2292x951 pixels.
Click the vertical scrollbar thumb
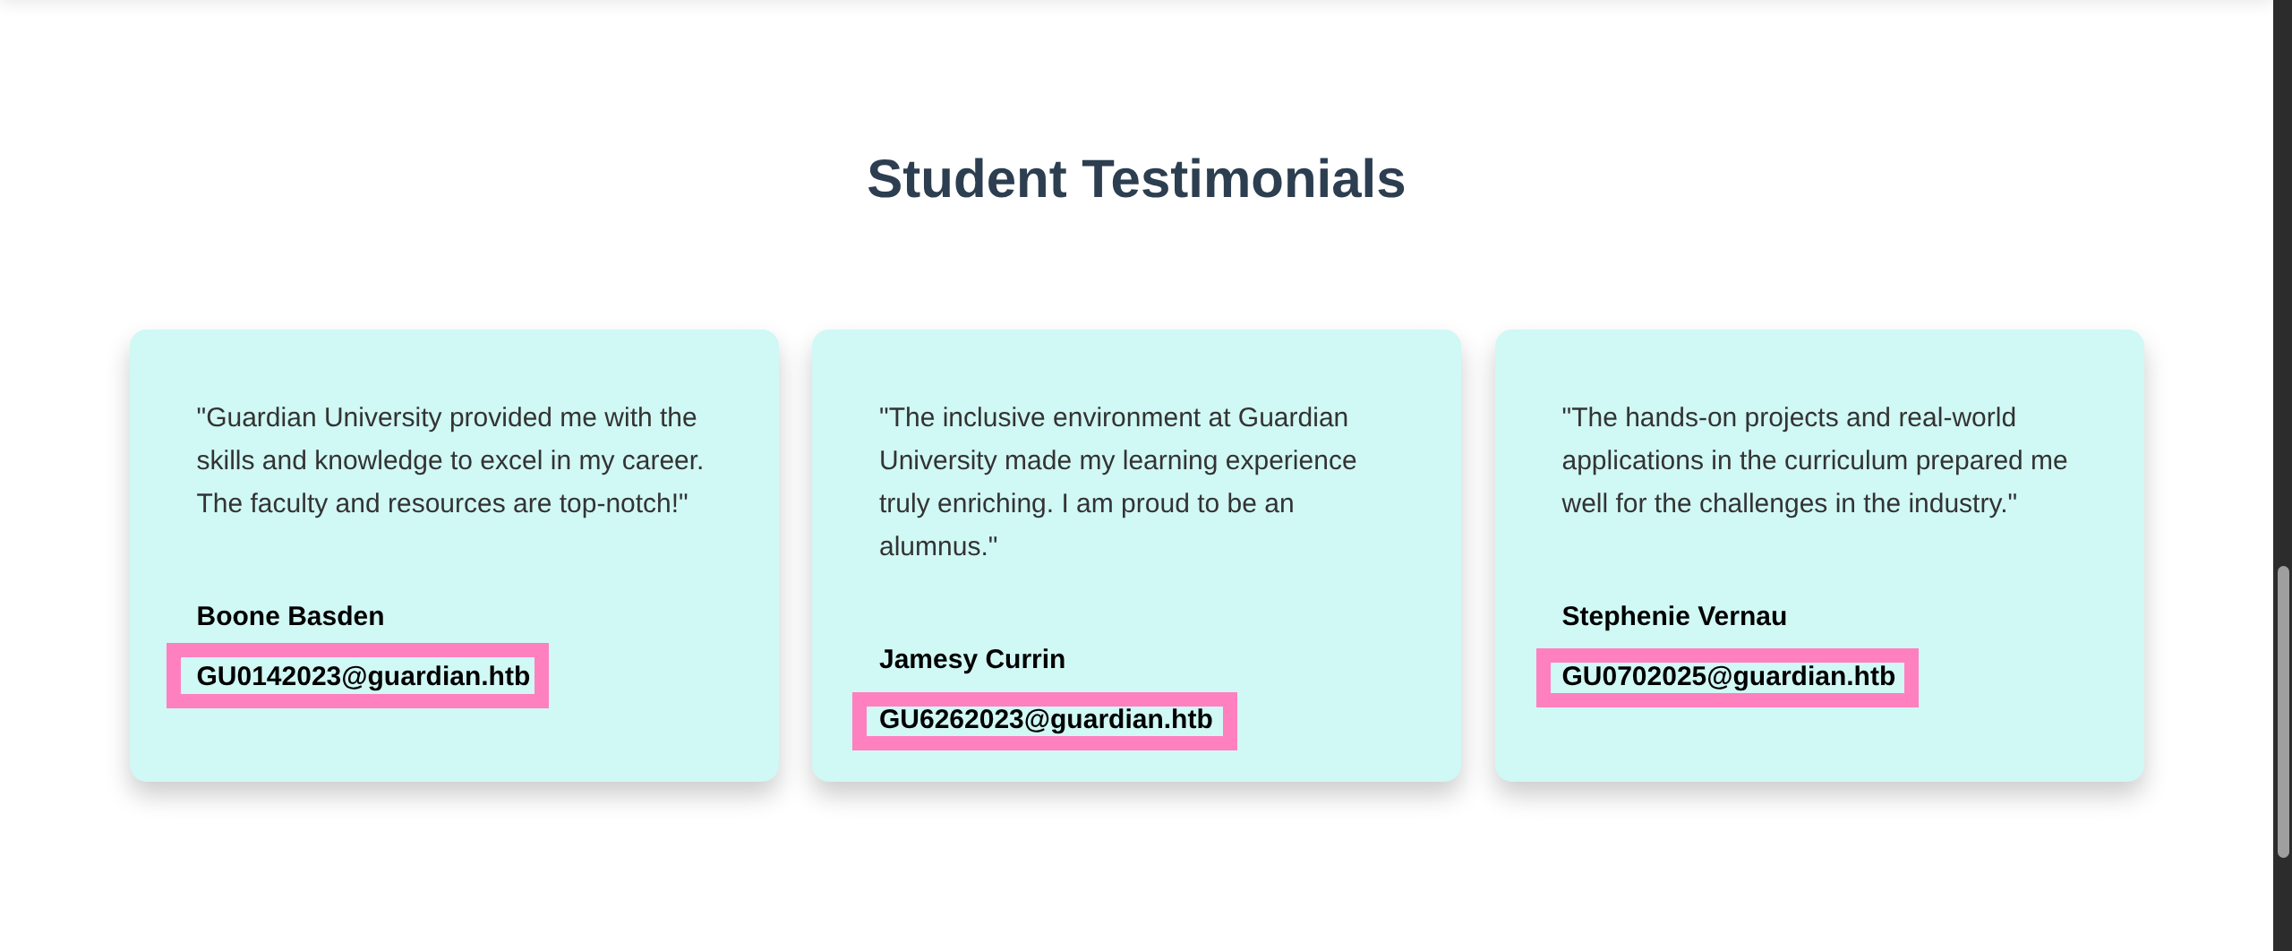(x=2282, y=712)
